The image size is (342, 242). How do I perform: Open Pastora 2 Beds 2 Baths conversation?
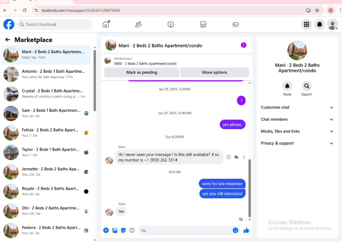46,231
